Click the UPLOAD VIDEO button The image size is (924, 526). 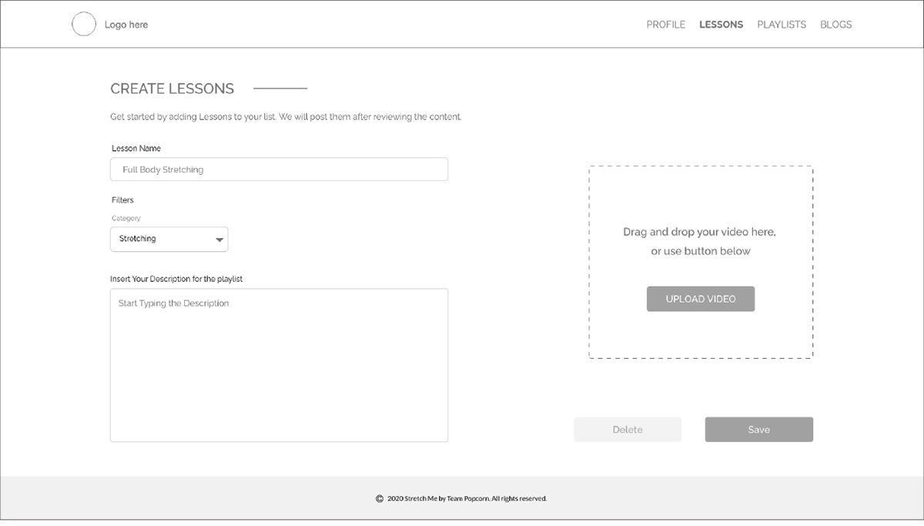click(x=701, y=299)
